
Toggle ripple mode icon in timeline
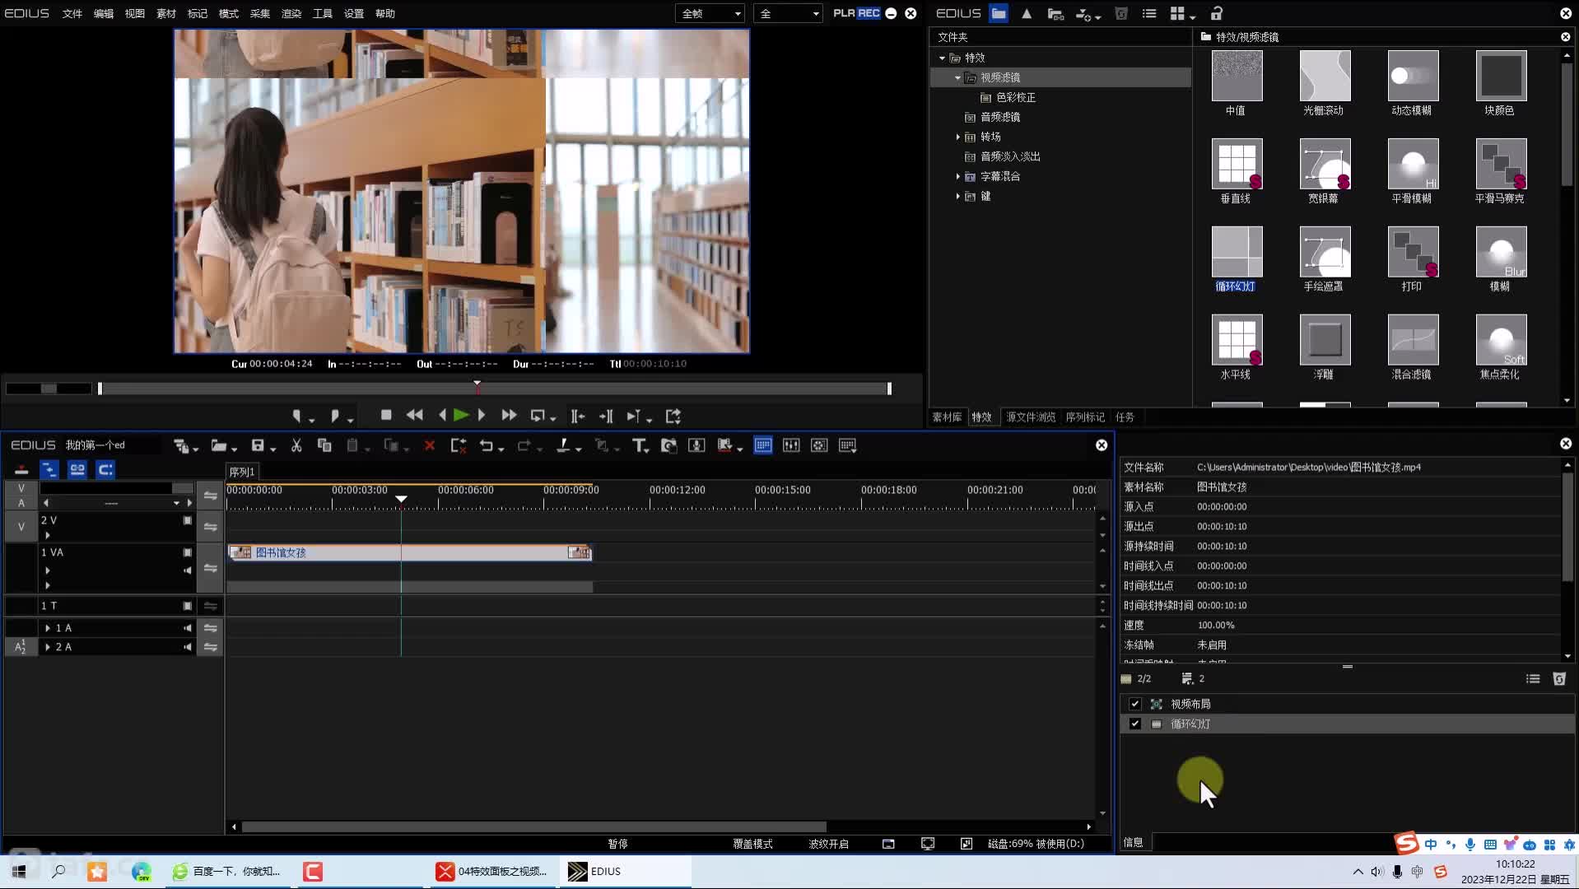coord(49,469)
